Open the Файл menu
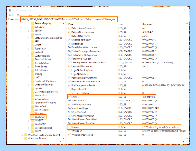The image size is (196, 151). coord(11,15)
